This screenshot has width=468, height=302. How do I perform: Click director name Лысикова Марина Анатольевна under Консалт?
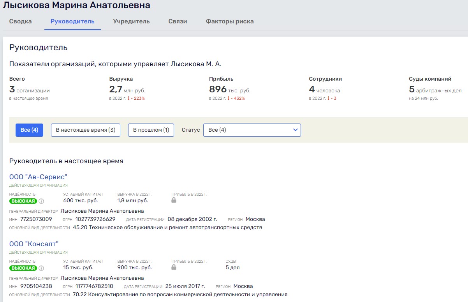[x=102, y=278]
